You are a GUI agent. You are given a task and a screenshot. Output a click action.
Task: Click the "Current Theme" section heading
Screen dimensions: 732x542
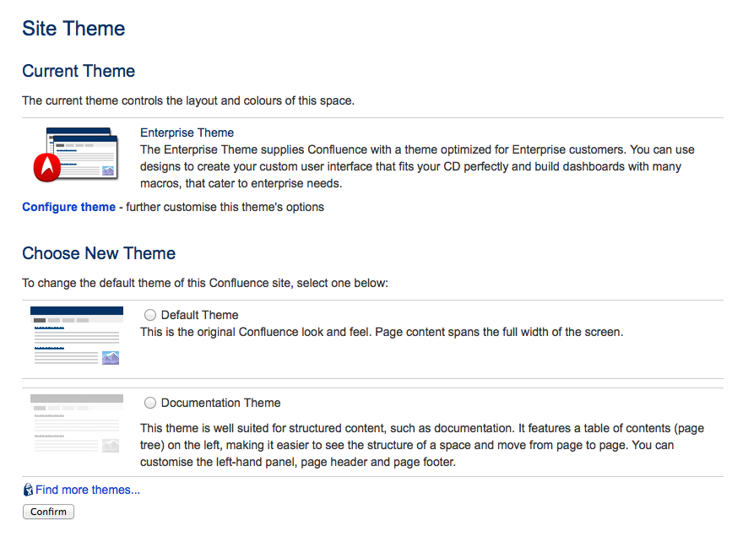tap(79, 71)
